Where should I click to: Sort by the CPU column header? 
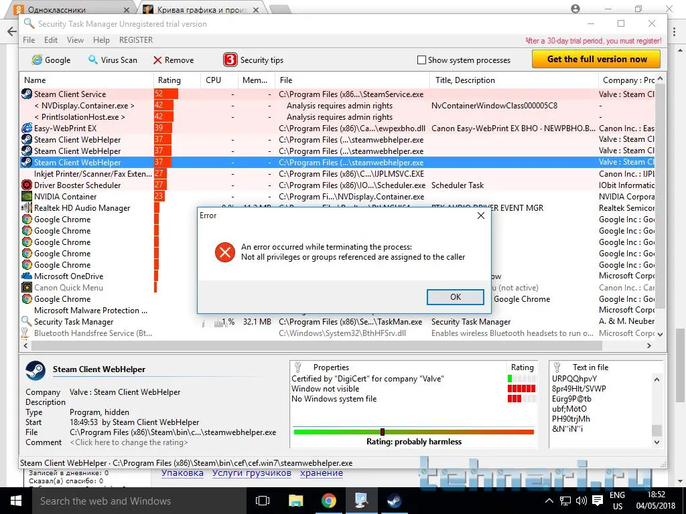[x=219, y=80]
